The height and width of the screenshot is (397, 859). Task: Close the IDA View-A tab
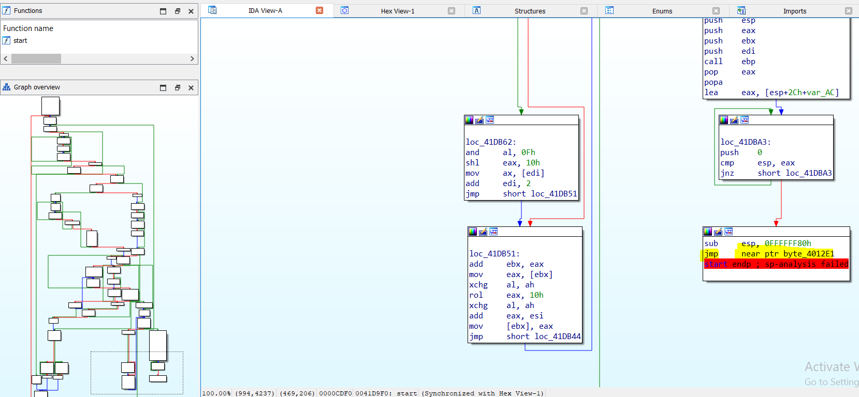coord(319,10)
